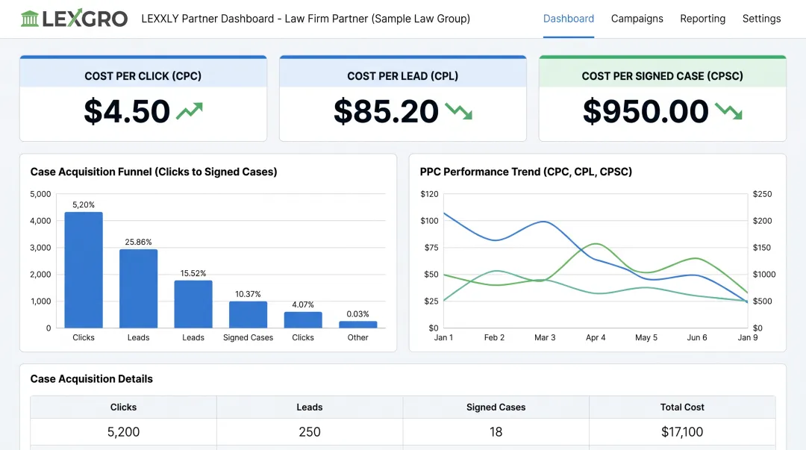Click the PPC Performance Trend chart title

tap(526, 172)
